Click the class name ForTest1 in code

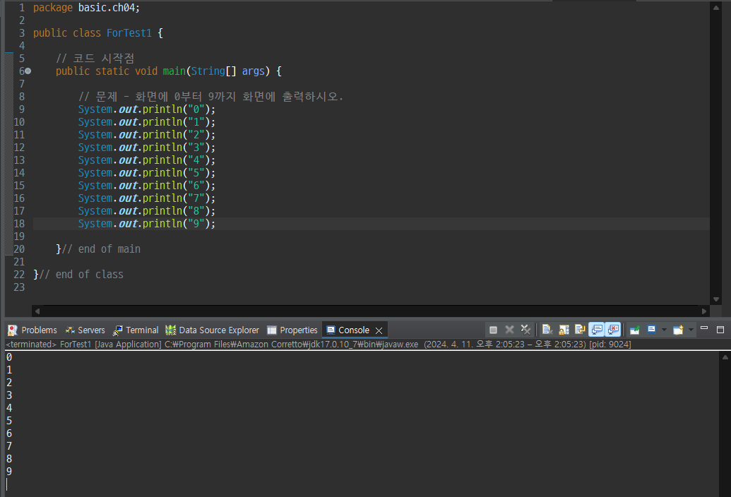click(x=129, y=33)
